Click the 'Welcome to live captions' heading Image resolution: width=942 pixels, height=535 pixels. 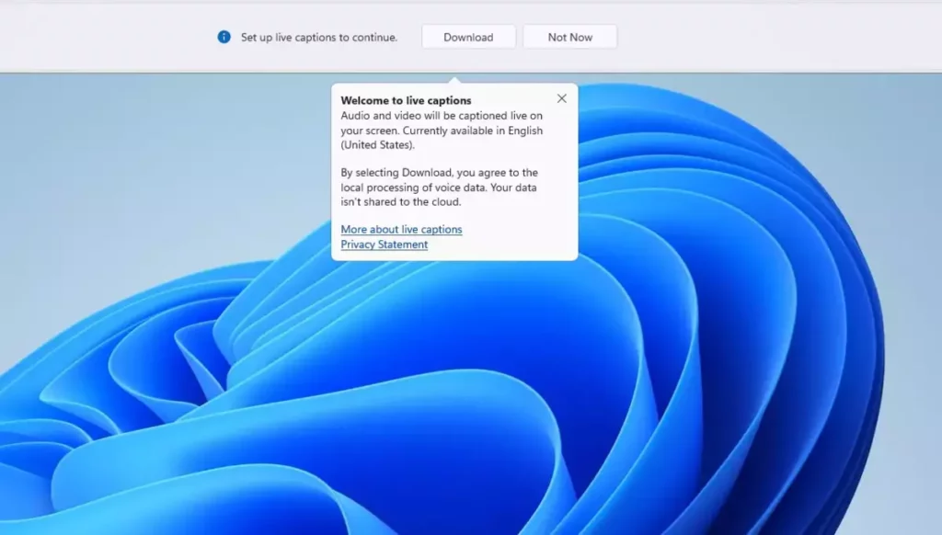(x=406, y=100)
